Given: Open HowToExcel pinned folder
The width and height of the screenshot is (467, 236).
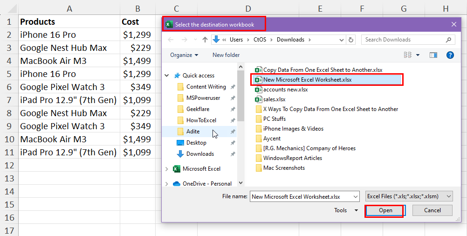Looking at the screenshot, I should 201,120.
